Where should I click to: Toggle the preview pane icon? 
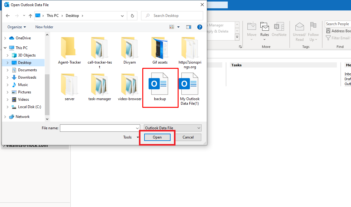click(189, 27)
